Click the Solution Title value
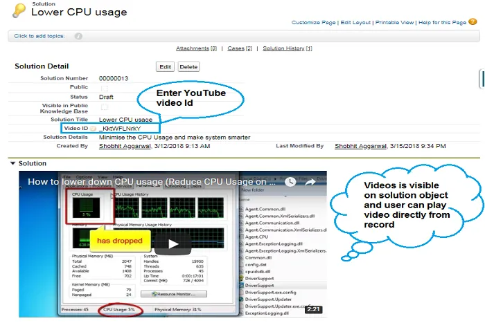This screenshot has height=323, width=485. (x=125, y=120)
